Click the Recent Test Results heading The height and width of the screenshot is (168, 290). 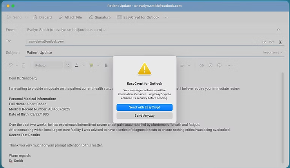coord(24,135)
